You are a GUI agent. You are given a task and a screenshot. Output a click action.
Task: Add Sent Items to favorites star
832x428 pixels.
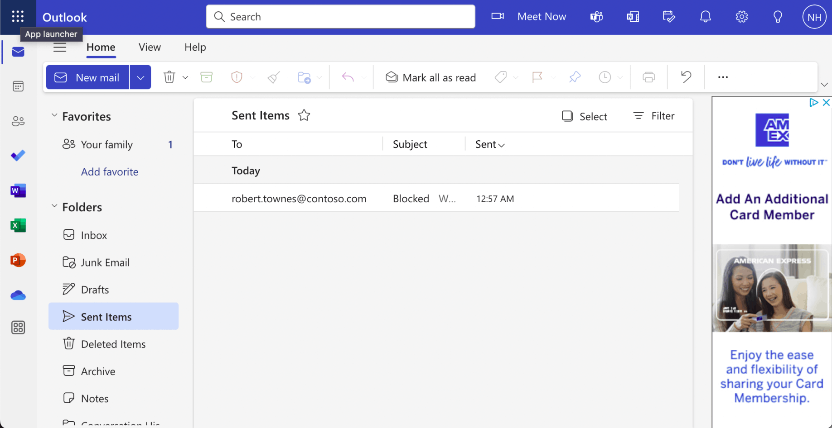point(304,116)
